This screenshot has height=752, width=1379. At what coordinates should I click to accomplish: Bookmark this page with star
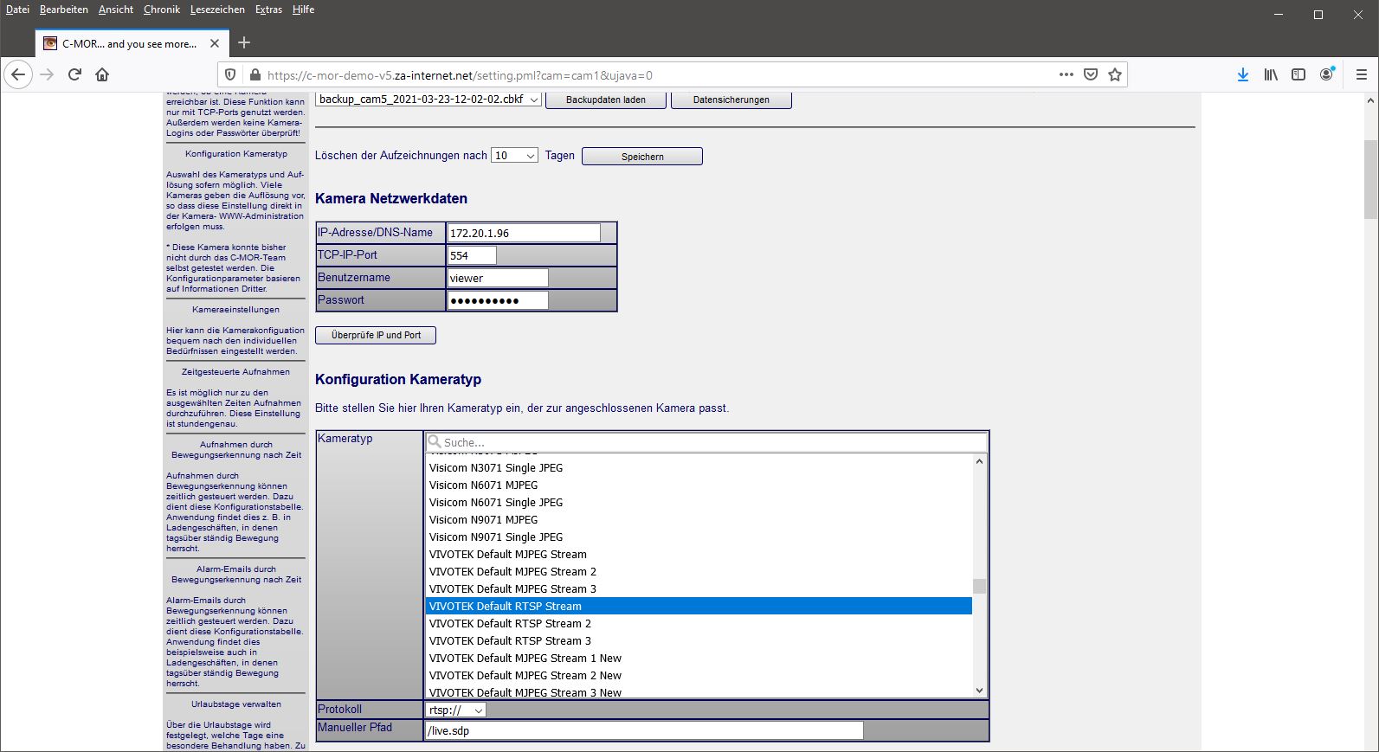pyautogui.click(x=1115, y=74)
